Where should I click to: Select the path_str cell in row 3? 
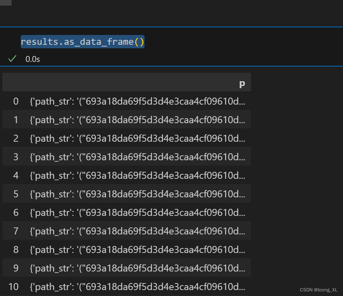coord(138,157)
